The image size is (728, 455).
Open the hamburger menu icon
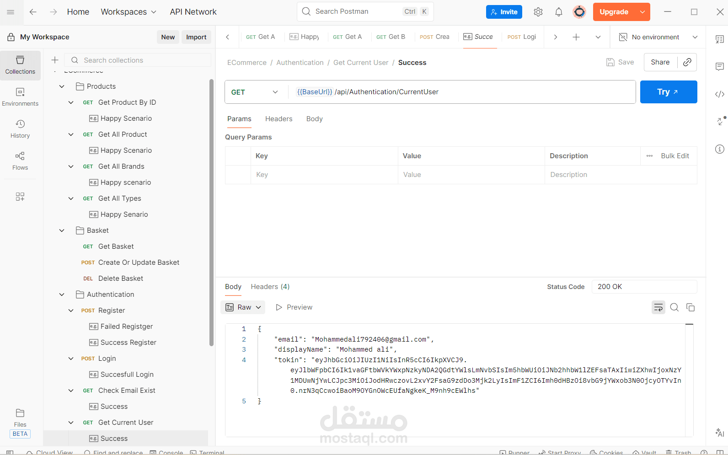[11, 12]
